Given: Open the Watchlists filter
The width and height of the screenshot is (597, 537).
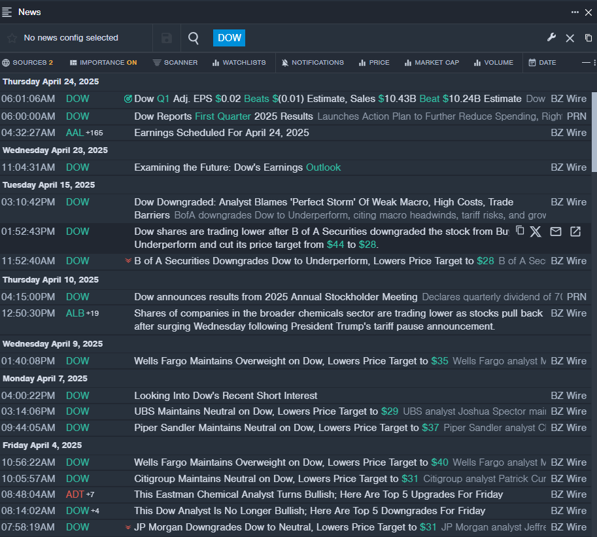Looking at the screenshot, I should pos(239,62).
